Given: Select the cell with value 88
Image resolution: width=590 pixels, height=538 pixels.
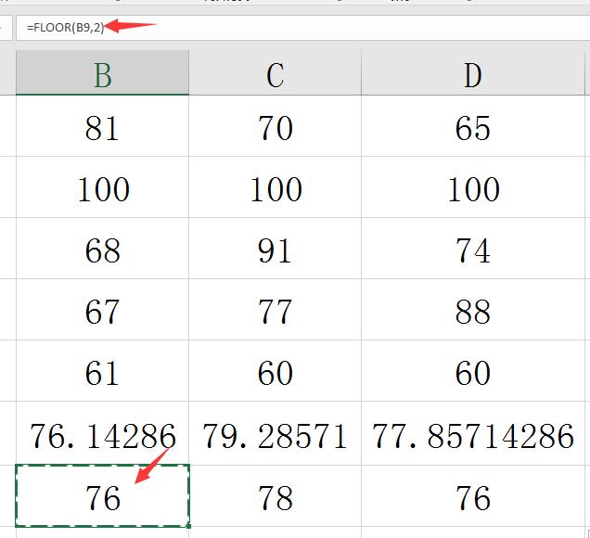Looking at the screenshot, I should point(473,311).
